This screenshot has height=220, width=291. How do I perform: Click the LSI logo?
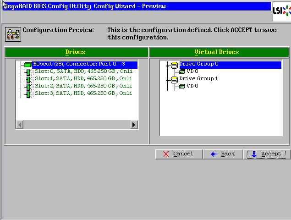click(x=282, y=11)
